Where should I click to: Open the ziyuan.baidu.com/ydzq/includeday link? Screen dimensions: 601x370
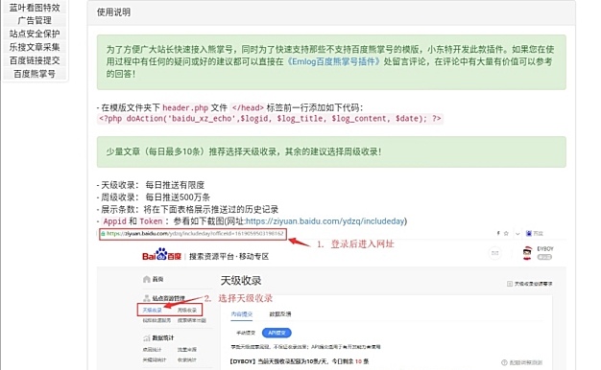coord(325,221)
